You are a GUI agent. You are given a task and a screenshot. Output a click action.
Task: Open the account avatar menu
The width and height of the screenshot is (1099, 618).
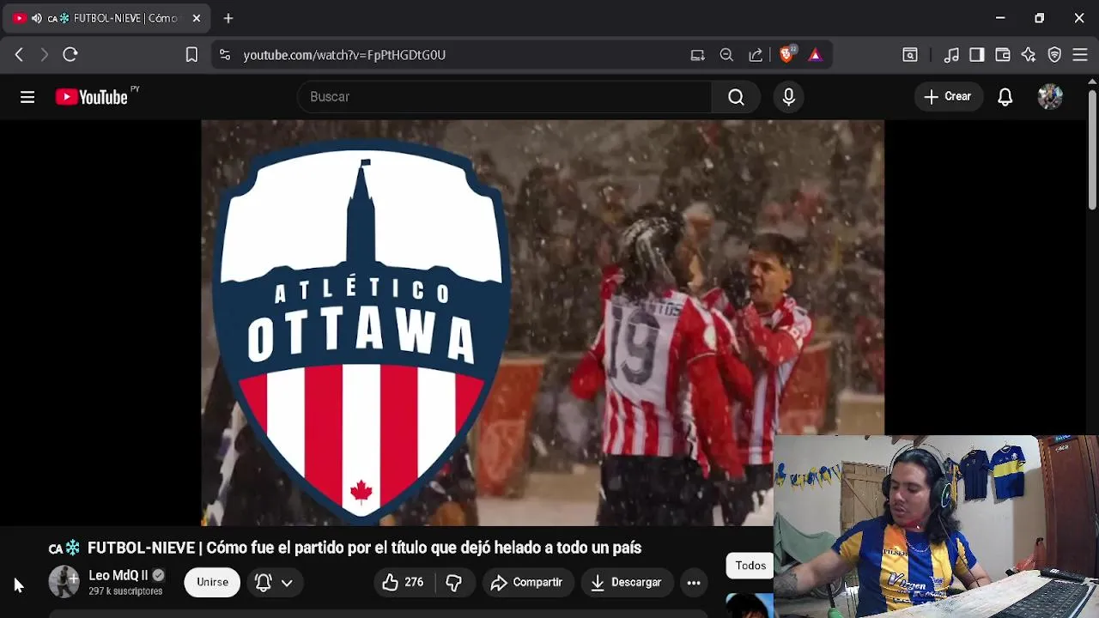click(1050, 97)
